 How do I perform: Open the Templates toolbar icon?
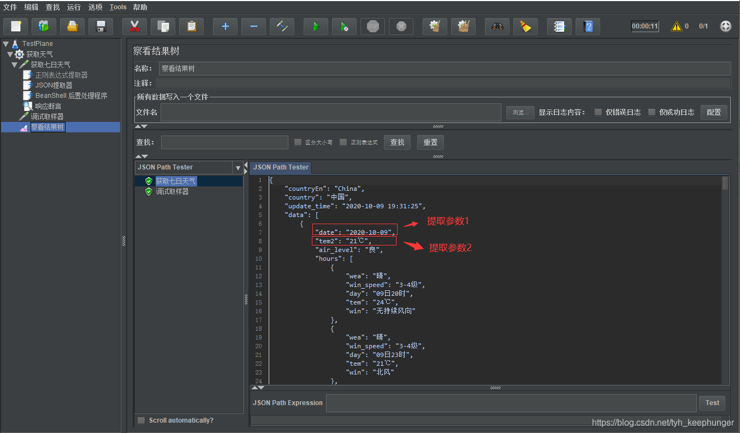tap(44, 26)
